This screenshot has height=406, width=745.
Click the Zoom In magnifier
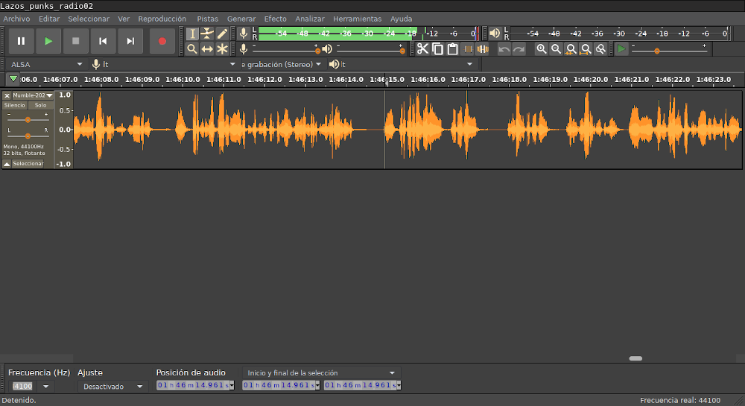(x=542, y=49)
